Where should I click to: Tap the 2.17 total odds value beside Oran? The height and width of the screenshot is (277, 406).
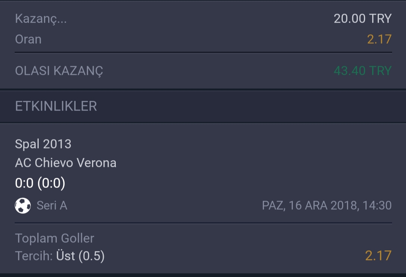[379, 39]
